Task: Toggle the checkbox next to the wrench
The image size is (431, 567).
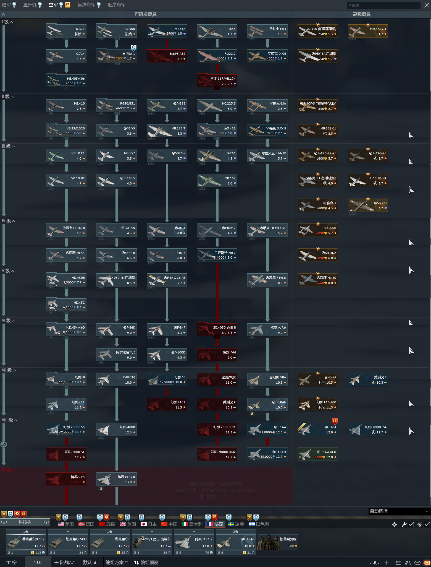Action: (x=411, y=524)
